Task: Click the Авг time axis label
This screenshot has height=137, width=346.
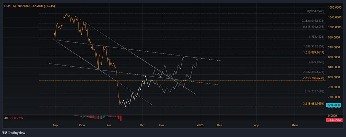Action: [x=109, y=125]
